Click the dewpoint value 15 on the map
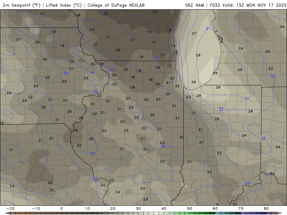The height and width of the screenshot is (215, 287). [x=105, y=13]
